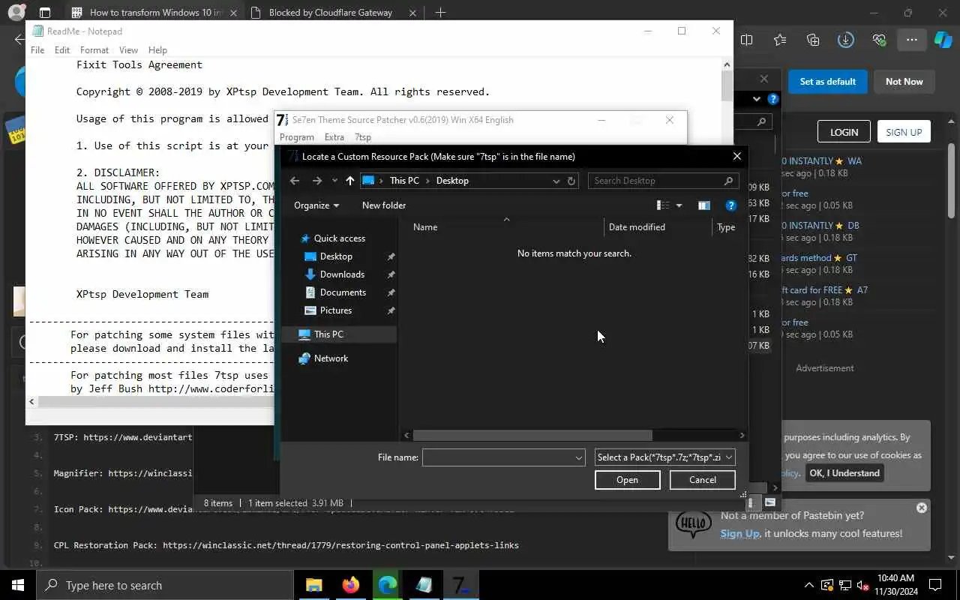The width and height of the screenshot is (960, 600).
Task: Toggle the preview pane in the dialog
Action: (x=703, y=205)
